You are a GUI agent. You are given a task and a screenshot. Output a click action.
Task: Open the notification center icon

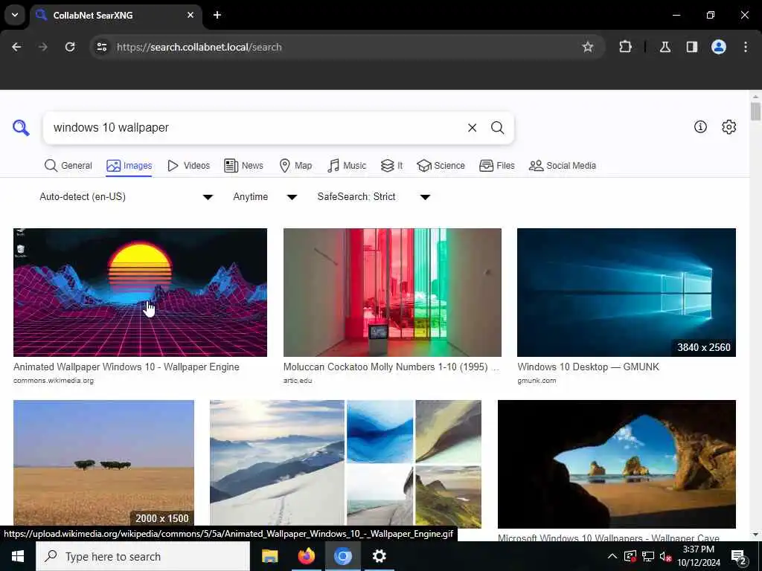[x=739, y=556]
